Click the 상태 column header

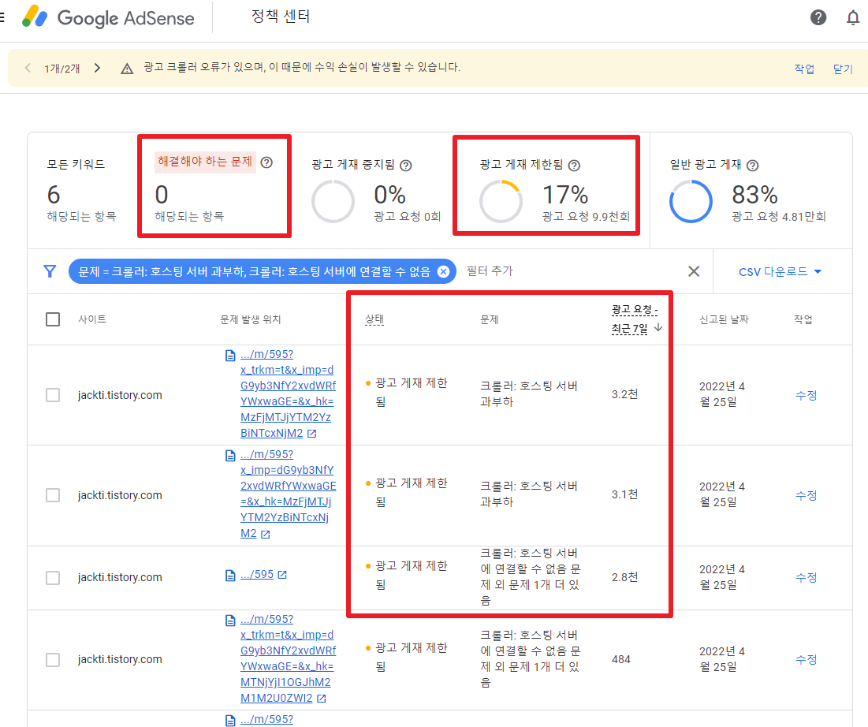pos(374,319)
